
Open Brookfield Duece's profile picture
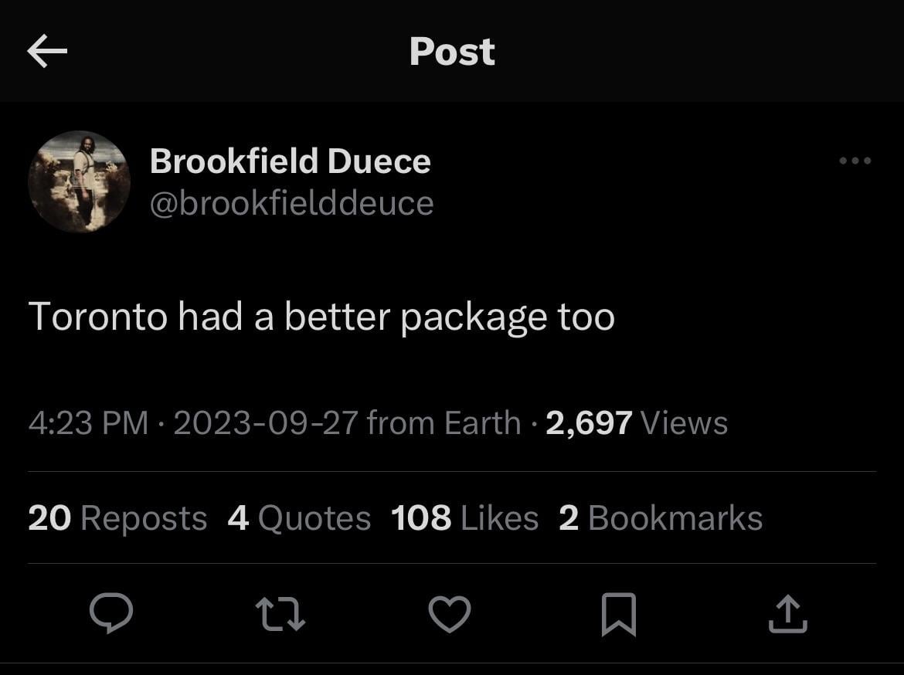click(79, 182)
